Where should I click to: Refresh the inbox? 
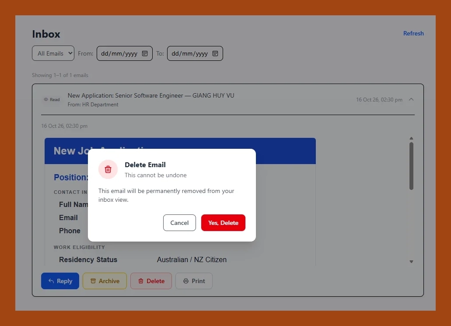(x=413, y=33)
